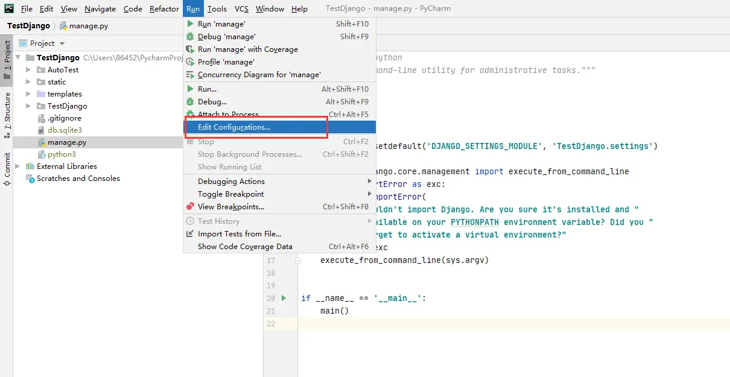Click manage.py breadcrumb in navigation bar
The width and height of the screenshot is (730, 377).
84,26
